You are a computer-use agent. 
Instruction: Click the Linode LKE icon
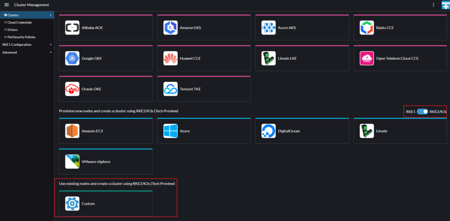click(269, 58)
